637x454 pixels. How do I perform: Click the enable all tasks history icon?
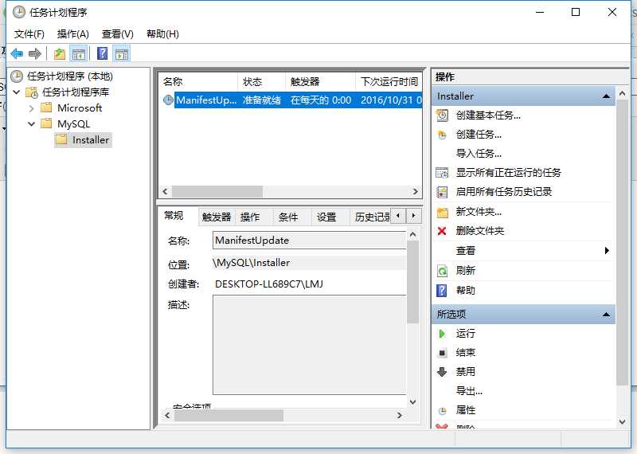point(442,192)
